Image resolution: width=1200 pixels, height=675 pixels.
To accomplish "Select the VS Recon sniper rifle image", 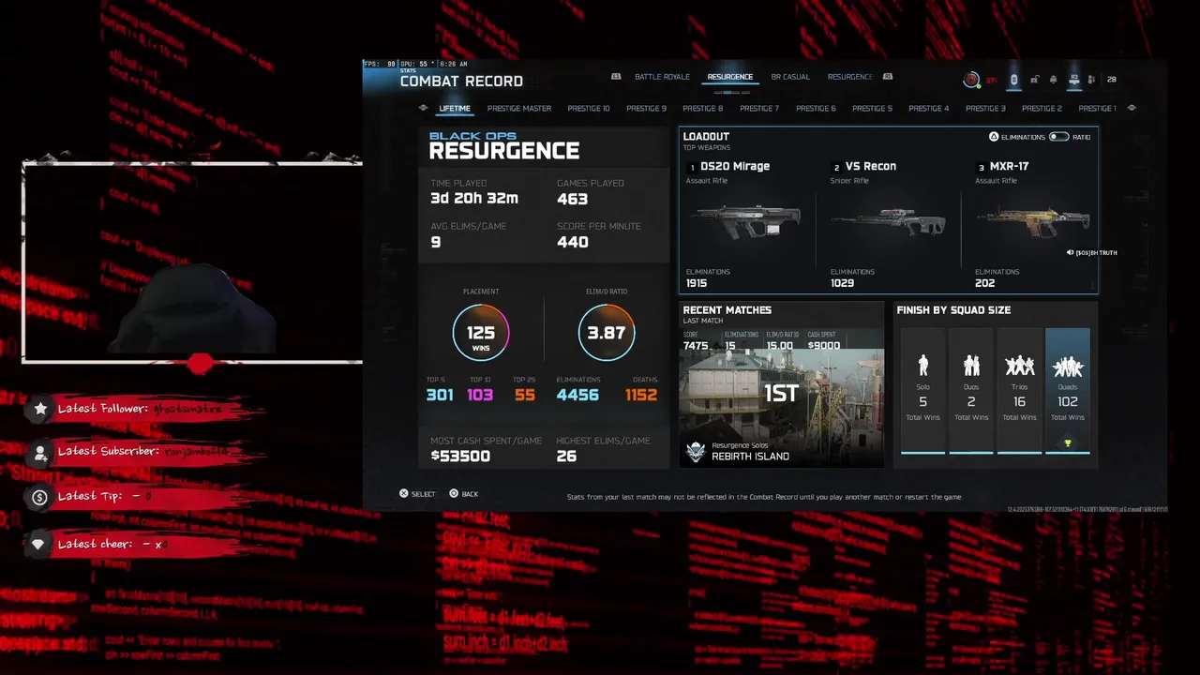I will point(888,222).
